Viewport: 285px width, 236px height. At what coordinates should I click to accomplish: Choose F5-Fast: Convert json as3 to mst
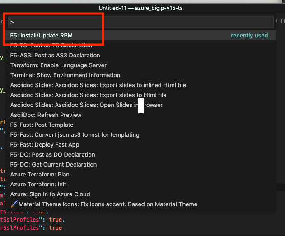click(75, 134)
